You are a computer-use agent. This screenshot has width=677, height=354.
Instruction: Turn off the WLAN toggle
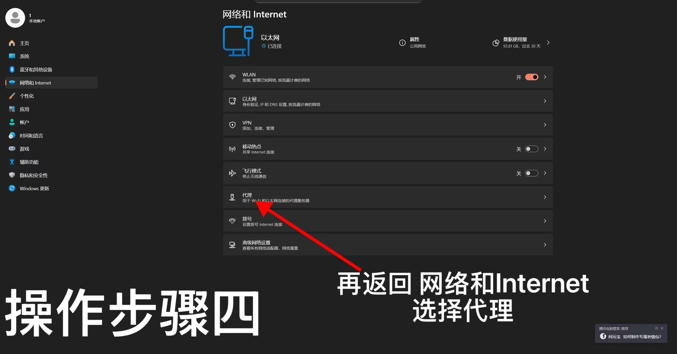tap(532, 77)
